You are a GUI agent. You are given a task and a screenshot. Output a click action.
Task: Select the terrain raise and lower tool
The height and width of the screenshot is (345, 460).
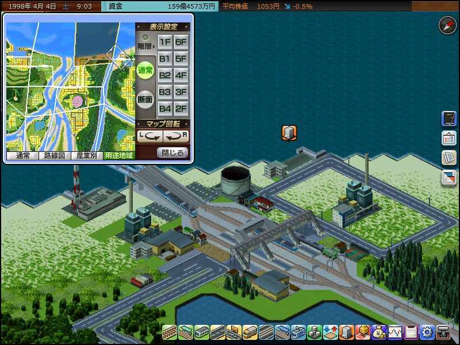(330, 332)
